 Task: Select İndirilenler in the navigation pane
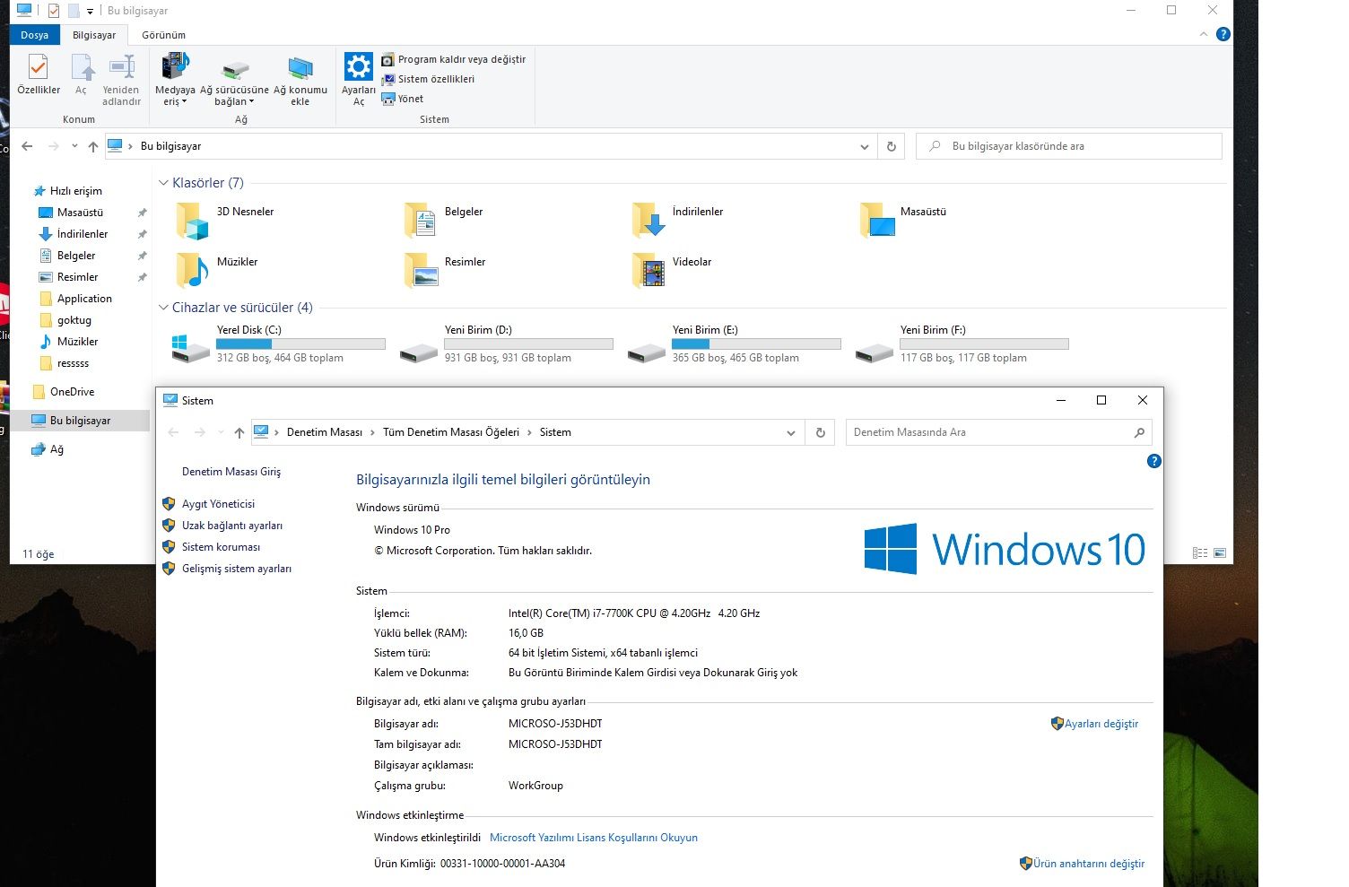point(83,234)
